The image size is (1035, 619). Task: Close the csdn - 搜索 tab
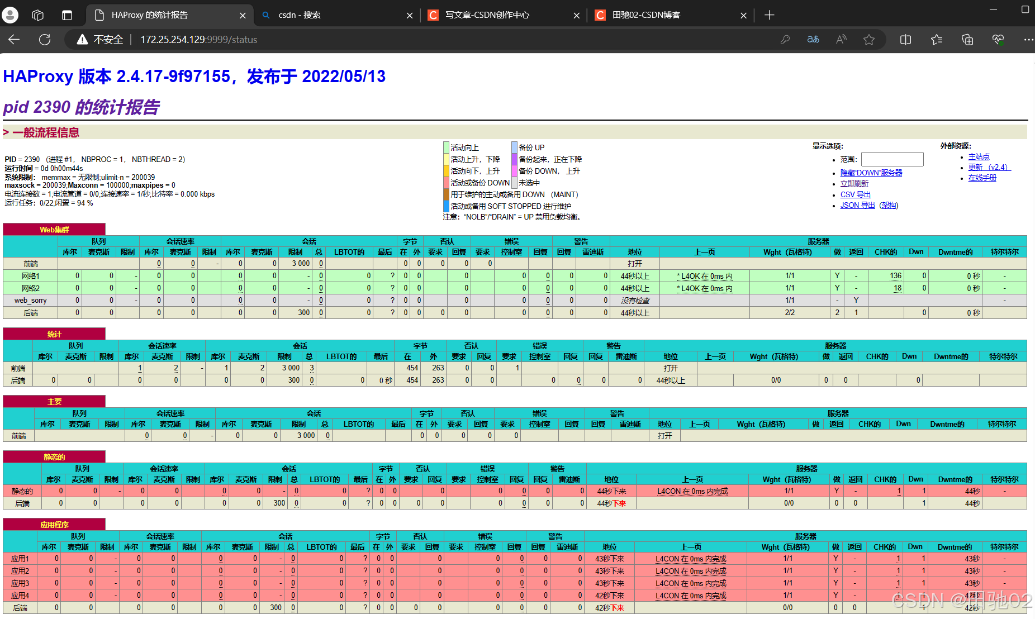[x=410, y=16]
